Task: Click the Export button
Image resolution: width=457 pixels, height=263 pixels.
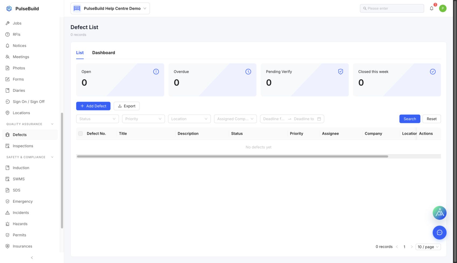Action: pos(127,106)
